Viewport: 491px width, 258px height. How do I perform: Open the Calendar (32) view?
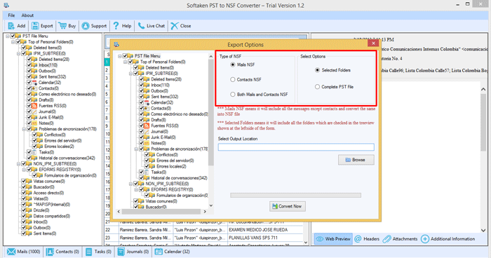[173, 252]
